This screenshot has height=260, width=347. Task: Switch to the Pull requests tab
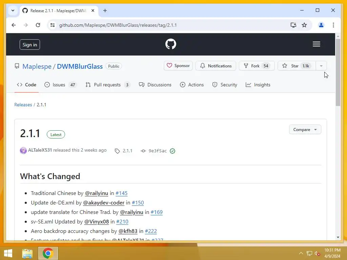(108, 85)
